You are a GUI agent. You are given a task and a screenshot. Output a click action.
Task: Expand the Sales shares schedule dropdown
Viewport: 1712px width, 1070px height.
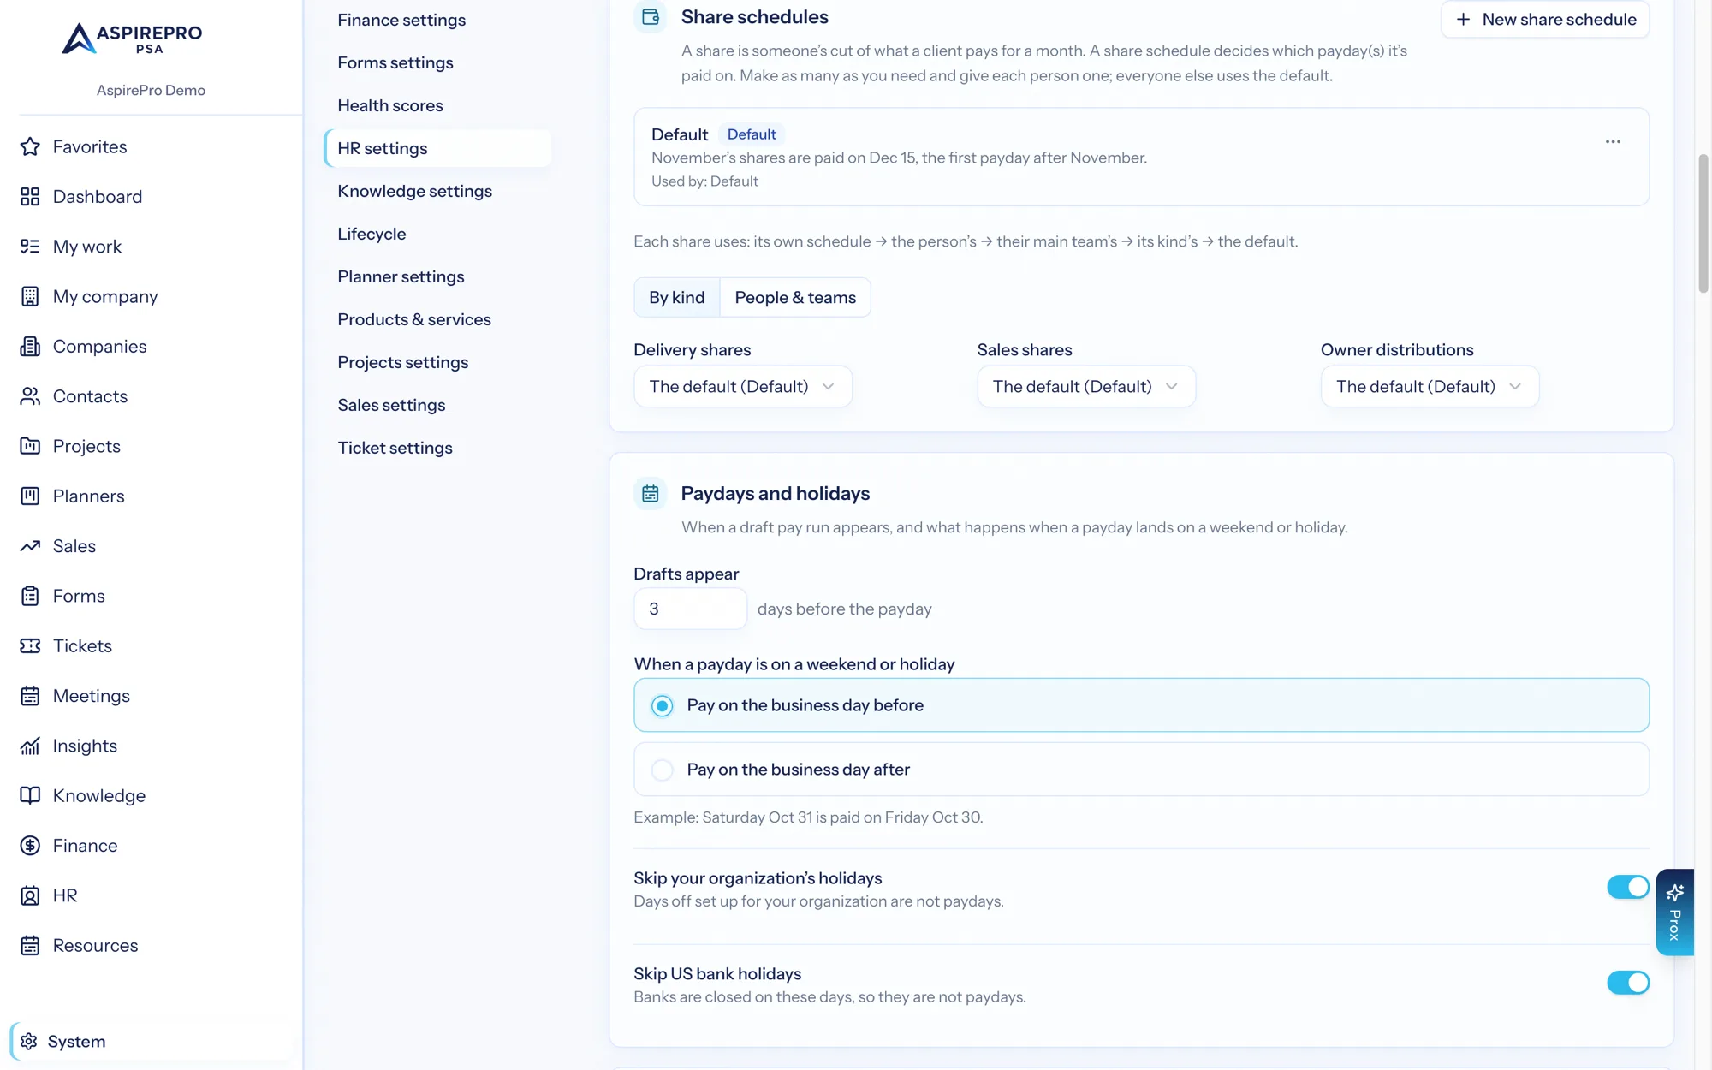(x=1085, y=386)
